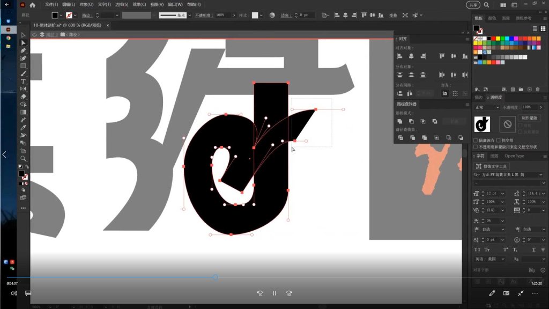Activate the Zoom magnifier tool
The height and width of the screenshot is (309, 549).
(23, 159)
